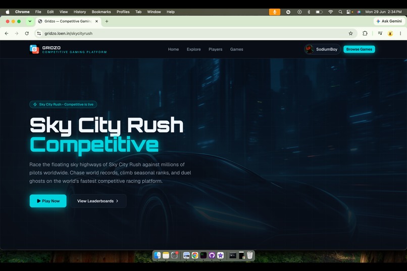Open the Chrome profile avatar
The width and height of the screenshot is (407, 271).
[390, 33]
